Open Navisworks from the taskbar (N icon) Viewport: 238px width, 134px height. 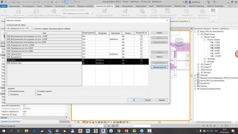coord(88,131)
